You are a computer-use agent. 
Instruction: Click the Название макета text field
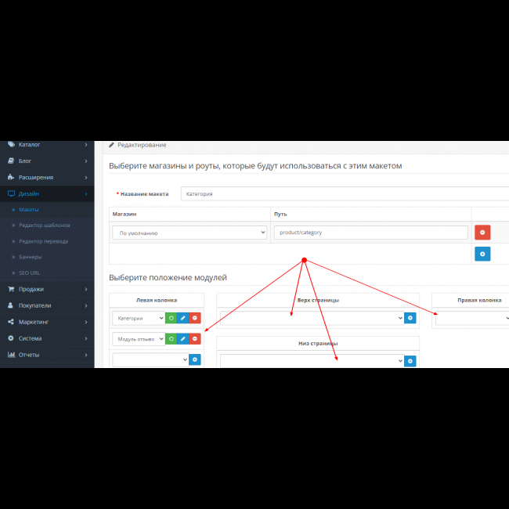tap(343, 193)
